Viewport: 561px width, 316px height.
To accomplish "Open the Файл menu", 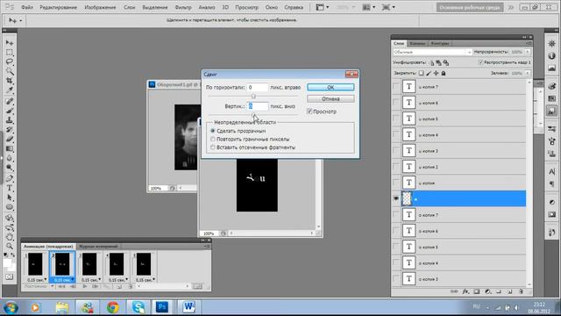I will [x=27, y=7].
